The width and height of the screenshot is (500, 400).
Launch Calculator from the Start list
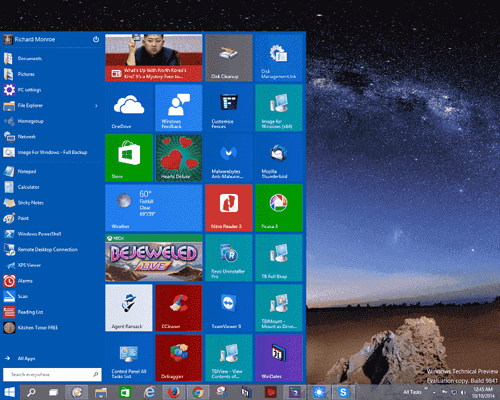pyautogui.click(x=51, y=187)
